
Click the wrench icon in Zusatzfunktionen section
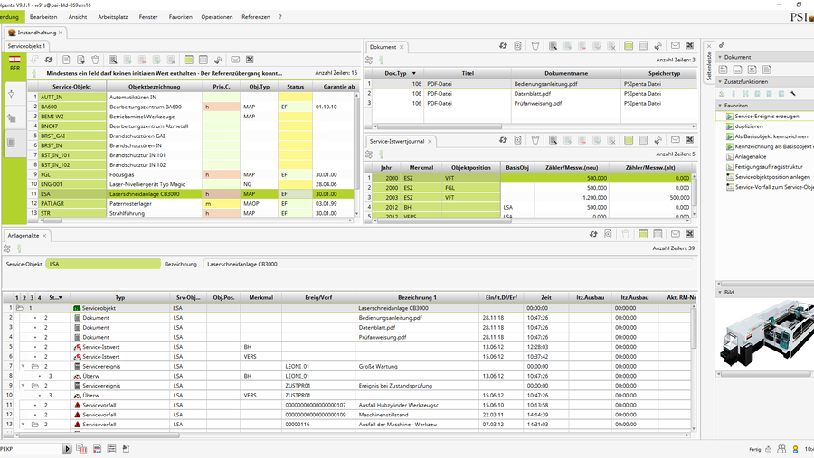(793, 94)
